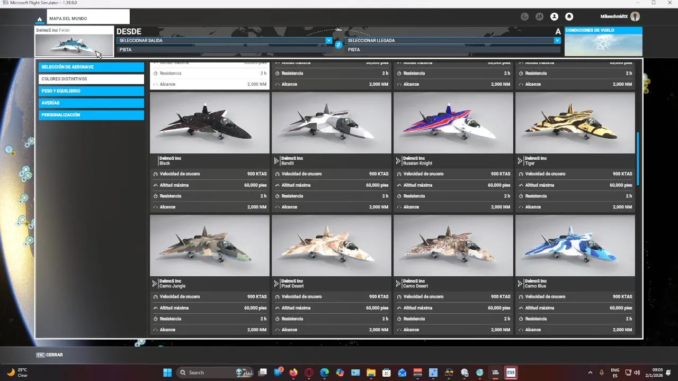The width and height of the screenshot is (678, 381).
Task: Click the arrow icon beside the Camo Desert name
Action: click(398, 283)
